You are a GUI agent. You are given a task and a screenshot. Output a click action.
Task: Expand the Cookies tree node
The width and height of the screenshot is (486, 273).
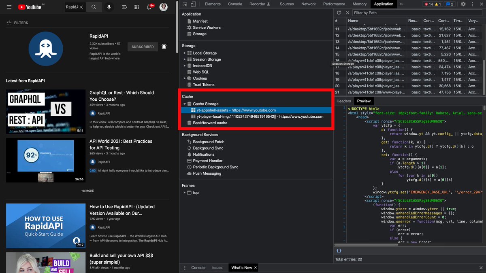185,78
